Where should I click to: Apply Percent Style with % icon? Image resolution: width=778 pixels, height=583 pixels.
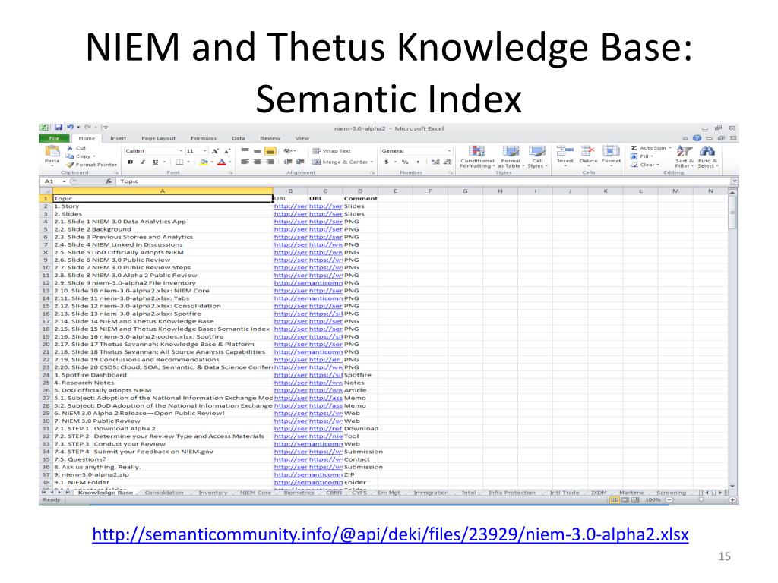click(x=405, y=162)
